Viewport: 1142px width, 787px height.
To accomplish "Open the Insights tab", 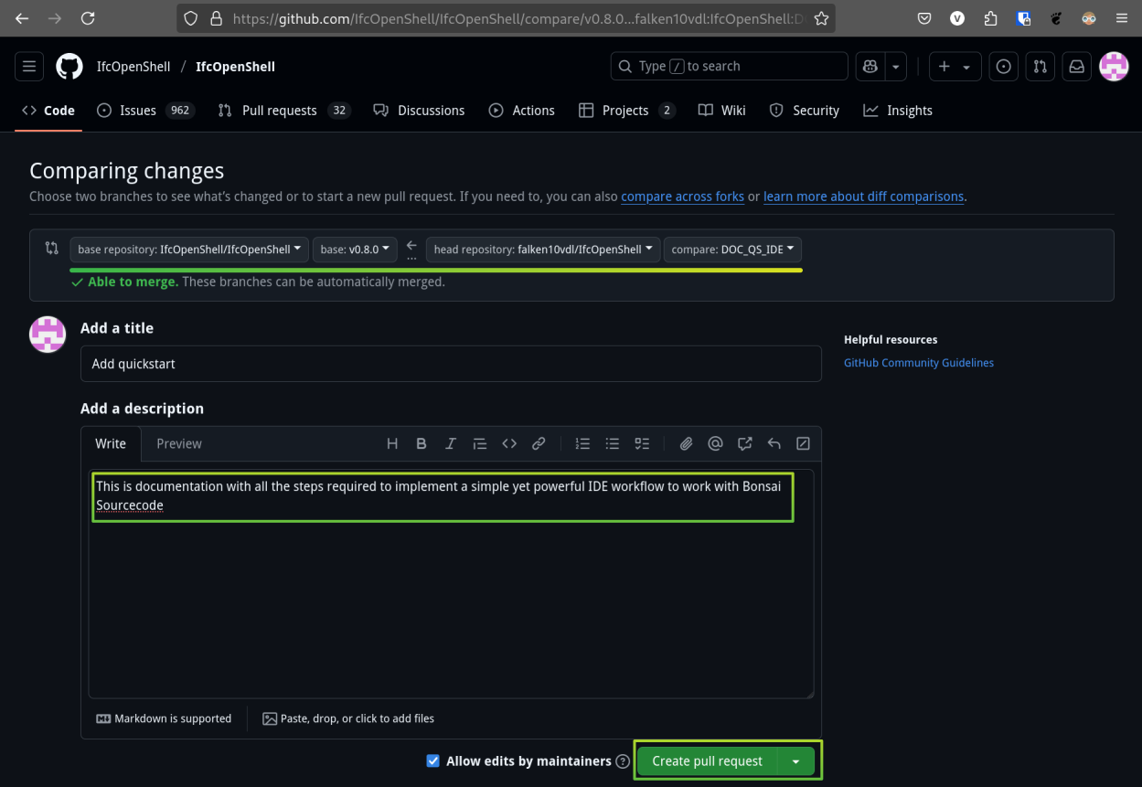I will pos(898,111).
